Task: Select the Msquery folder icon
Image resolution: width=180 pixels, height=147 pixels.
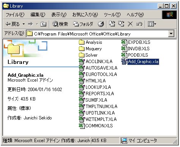Action: pos(81,49)
